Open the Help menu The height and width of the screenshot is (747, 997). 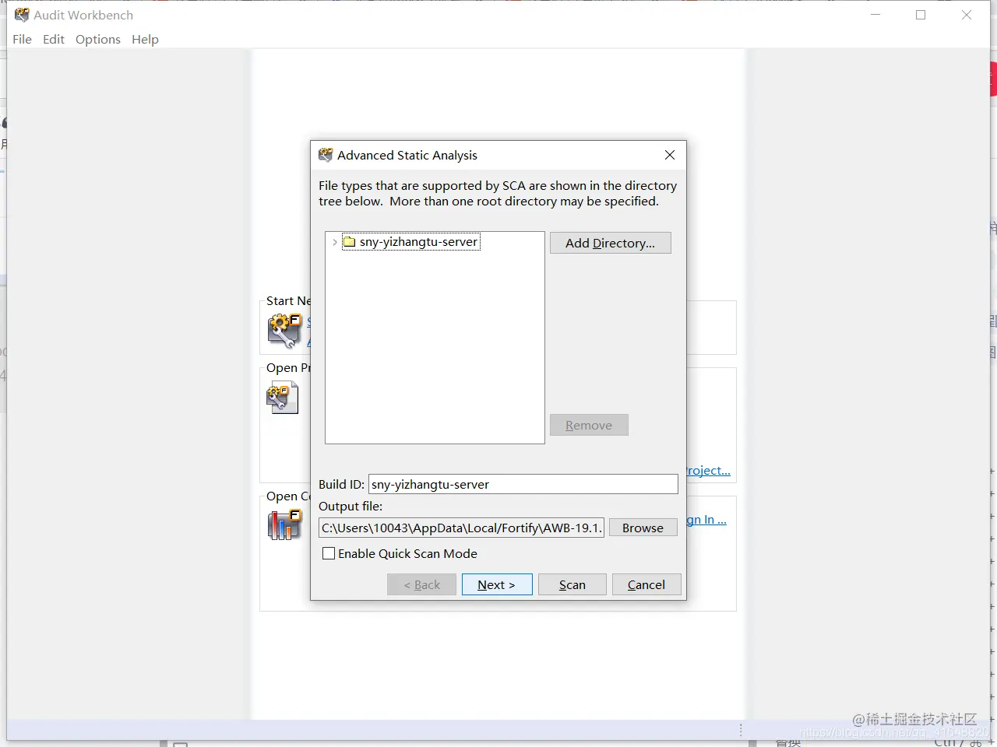(x=145, y=39)
